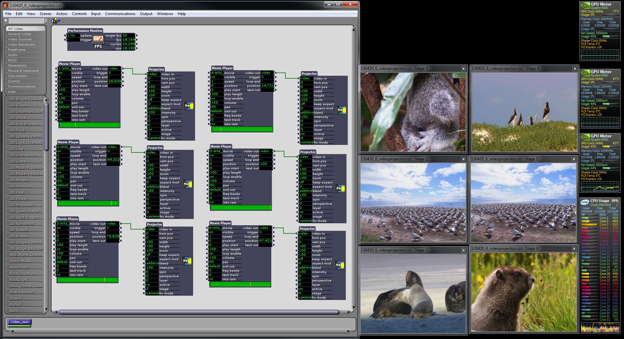
Task: Toggle into ram 'on' in Movie Player 6:Wild_
Action: (x=215, y=279)
